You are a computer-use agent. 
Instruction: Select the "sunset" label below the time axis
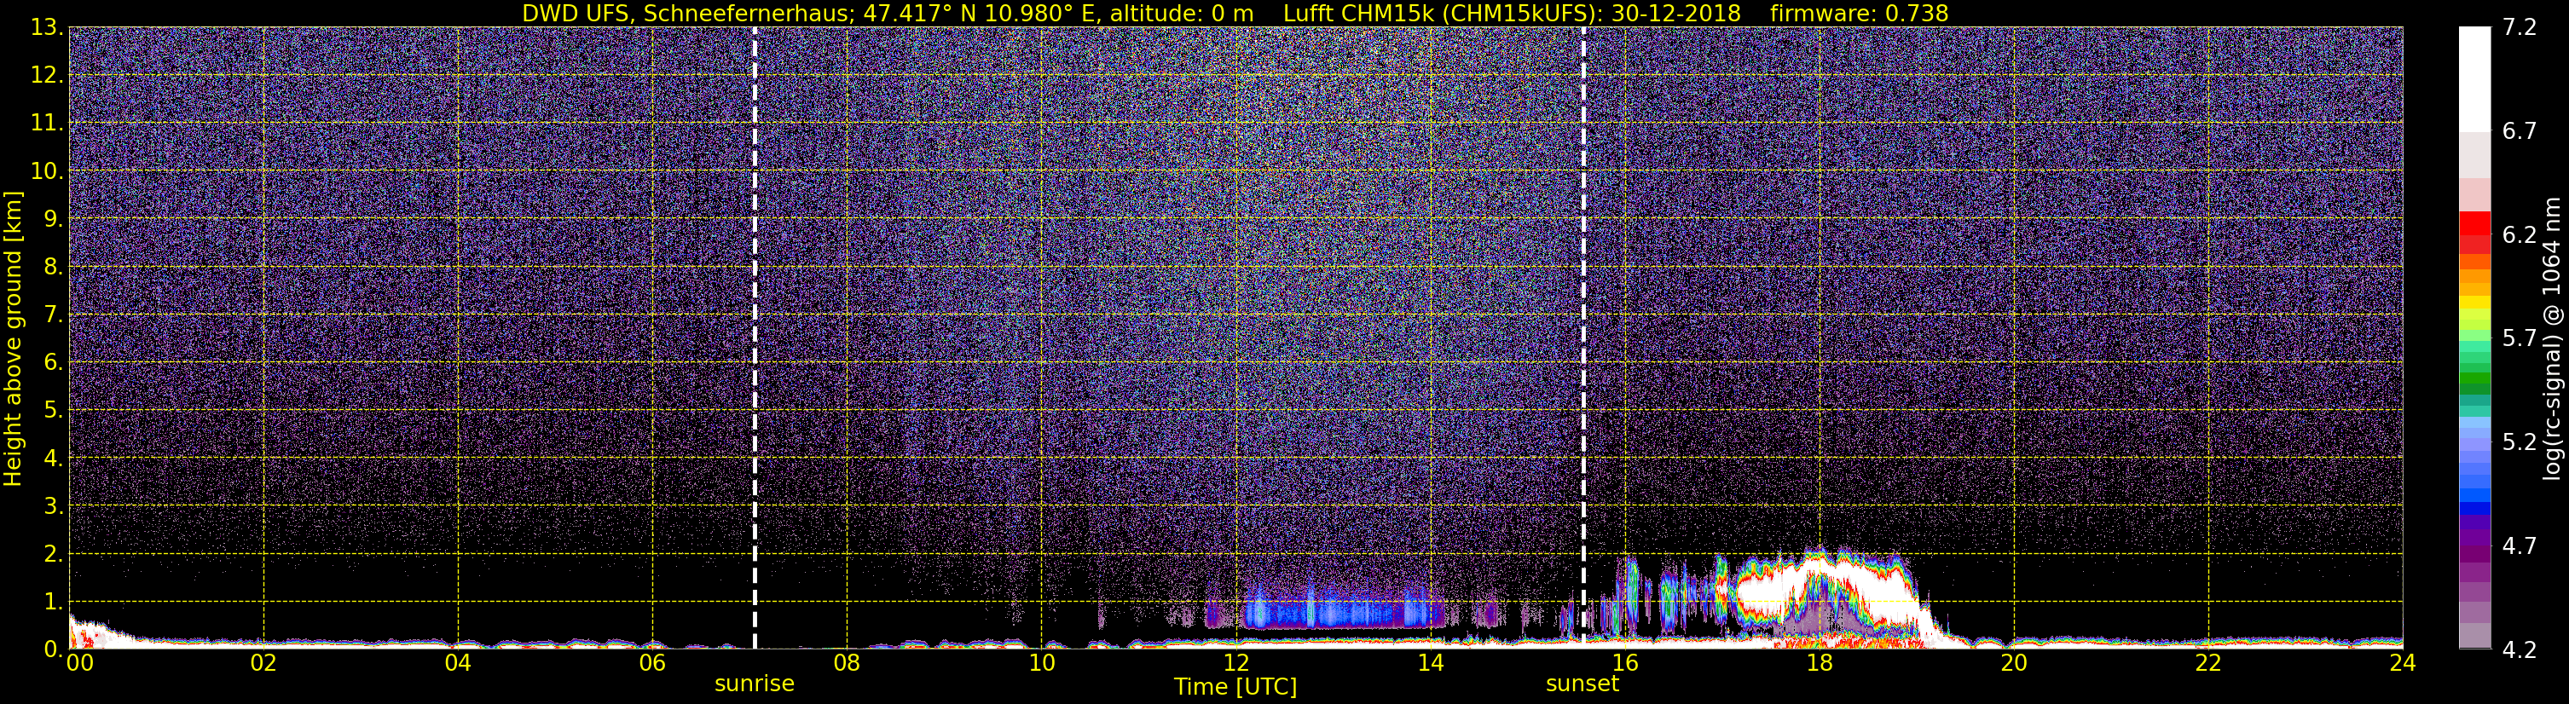coord(1582,684)
